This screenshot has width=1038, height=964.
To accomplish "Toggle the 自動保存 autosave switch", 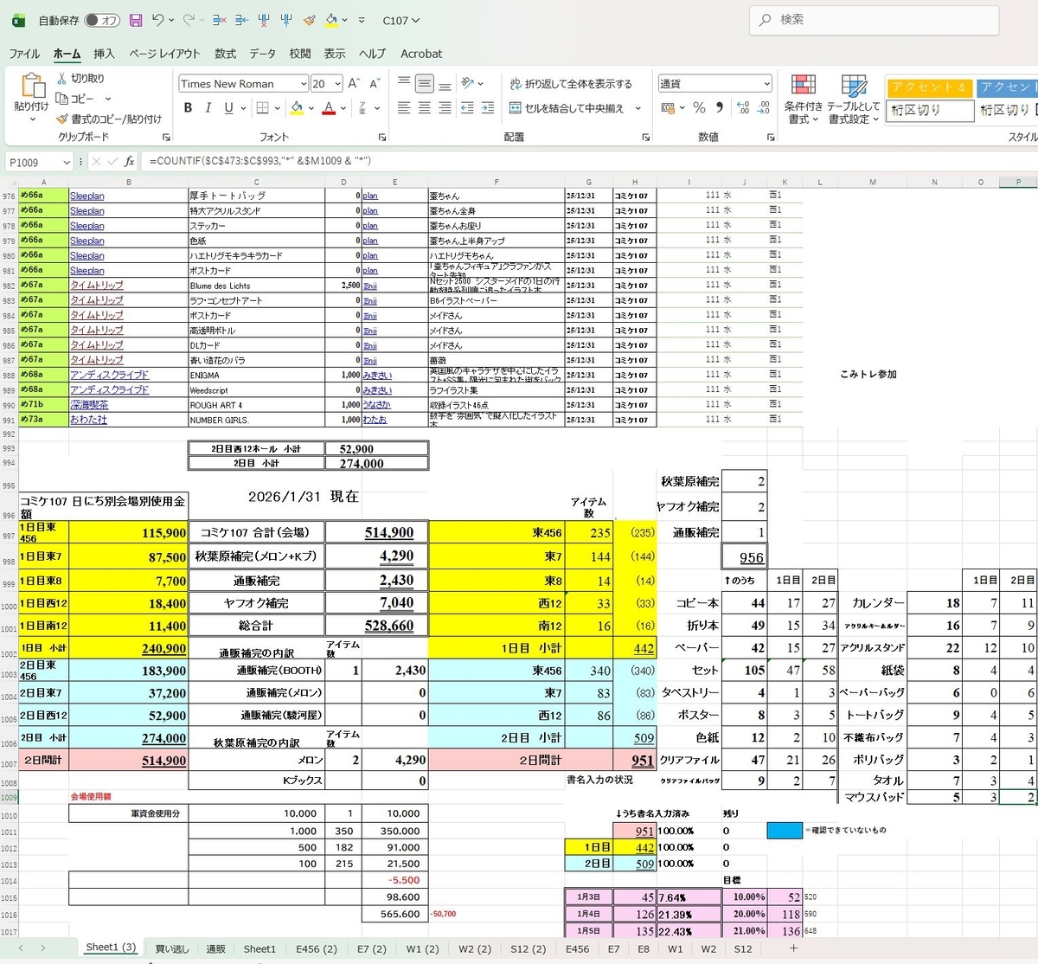I will pos(102,20).
